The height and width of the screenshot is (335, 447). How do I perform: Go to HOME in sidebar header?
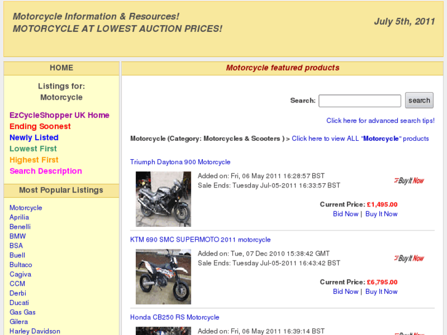61,68
